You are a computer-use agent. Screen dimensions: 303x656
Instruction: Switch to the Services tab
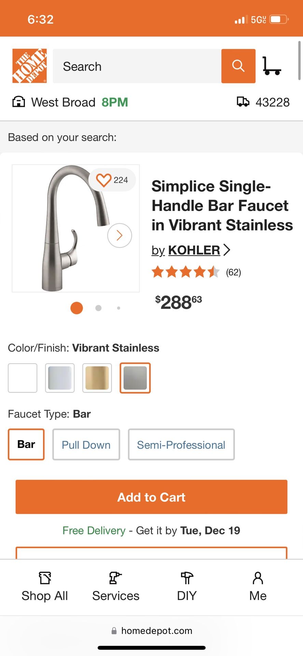[x=115, y=586]
